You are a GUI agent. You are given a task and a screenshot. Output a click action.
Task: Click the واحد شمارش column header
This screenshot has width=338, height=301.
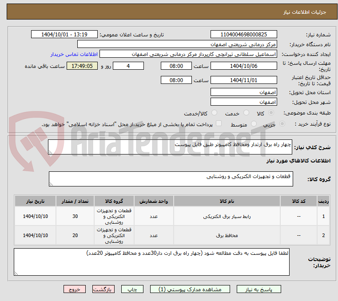(154, 201)
